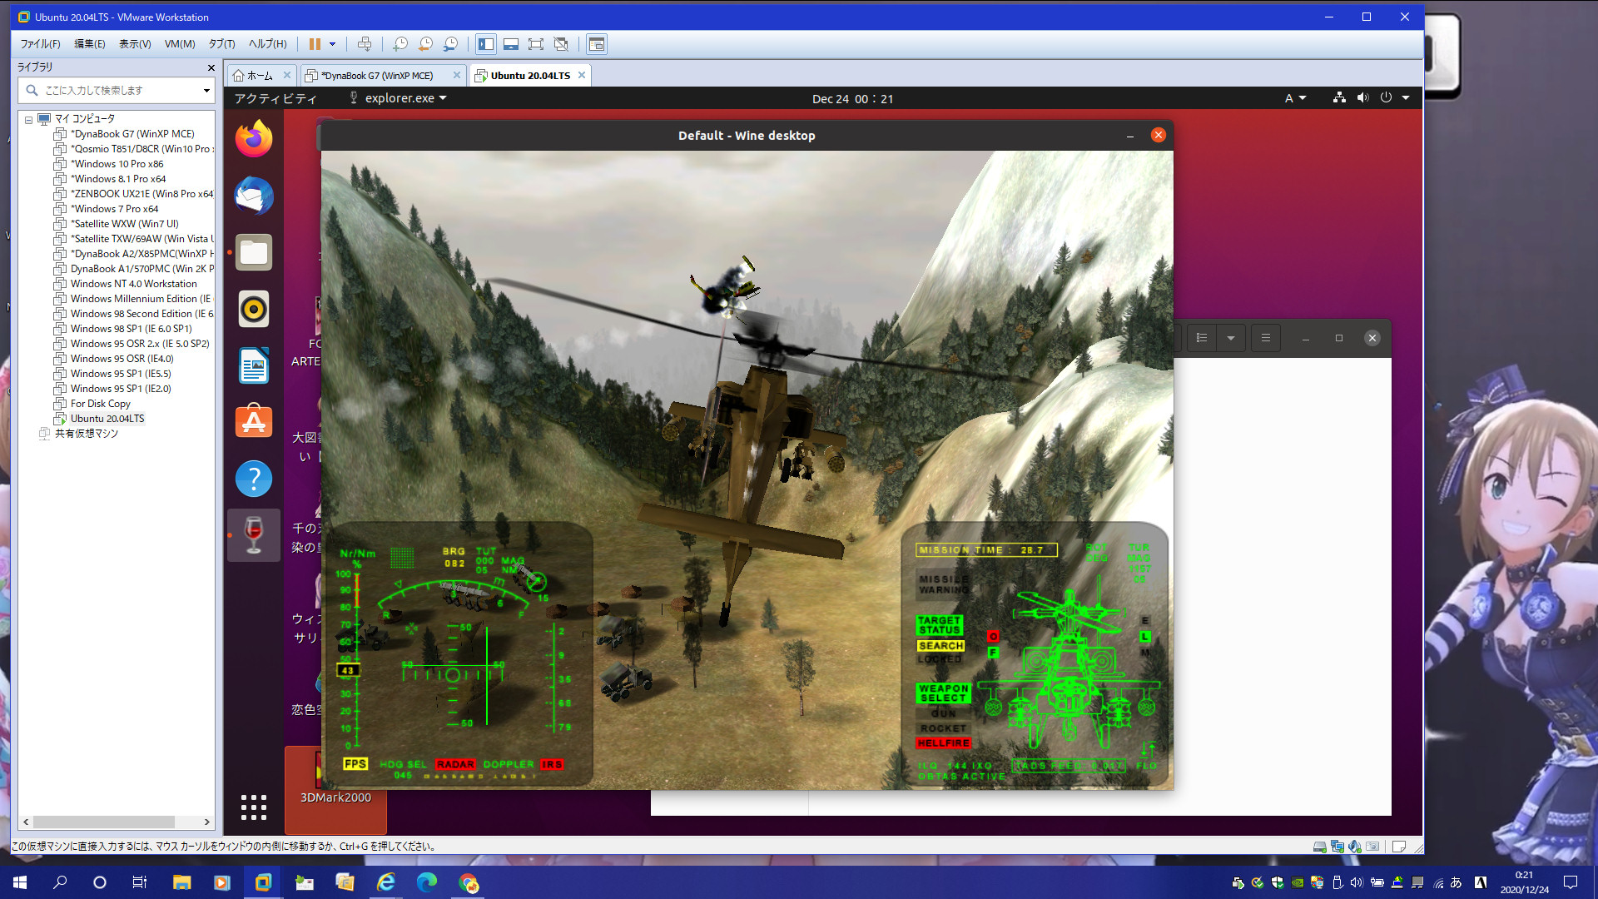
Task: Open the input source A dropdown
Action: coord(1295,98)
